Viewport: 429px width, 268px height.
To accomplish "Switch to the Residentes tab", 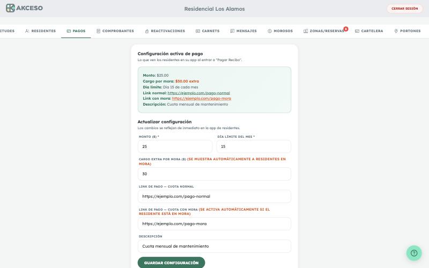I will point(41,31).
